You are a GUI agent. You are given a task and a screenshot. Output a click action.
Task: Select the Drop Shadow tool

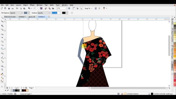tap(2, 66)
